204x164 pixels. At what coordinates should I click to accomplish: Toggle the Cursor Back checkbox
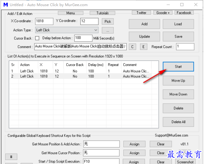[37, 38]
